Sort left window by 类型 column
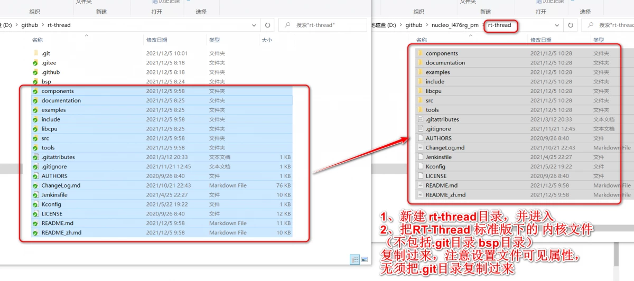 point(214,40)
